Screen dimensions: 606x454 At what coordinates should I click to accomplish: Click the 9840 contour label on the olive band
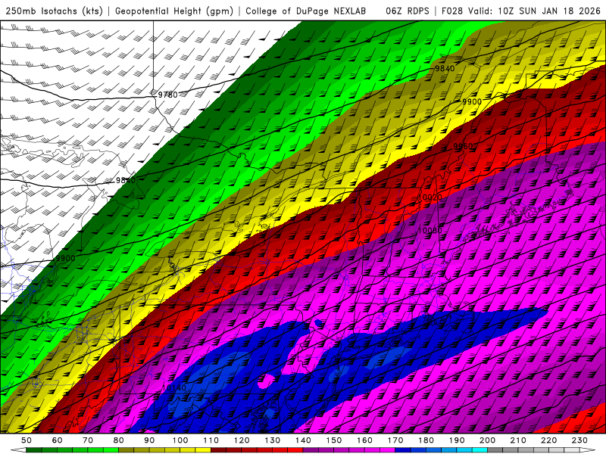click(445, 68)
